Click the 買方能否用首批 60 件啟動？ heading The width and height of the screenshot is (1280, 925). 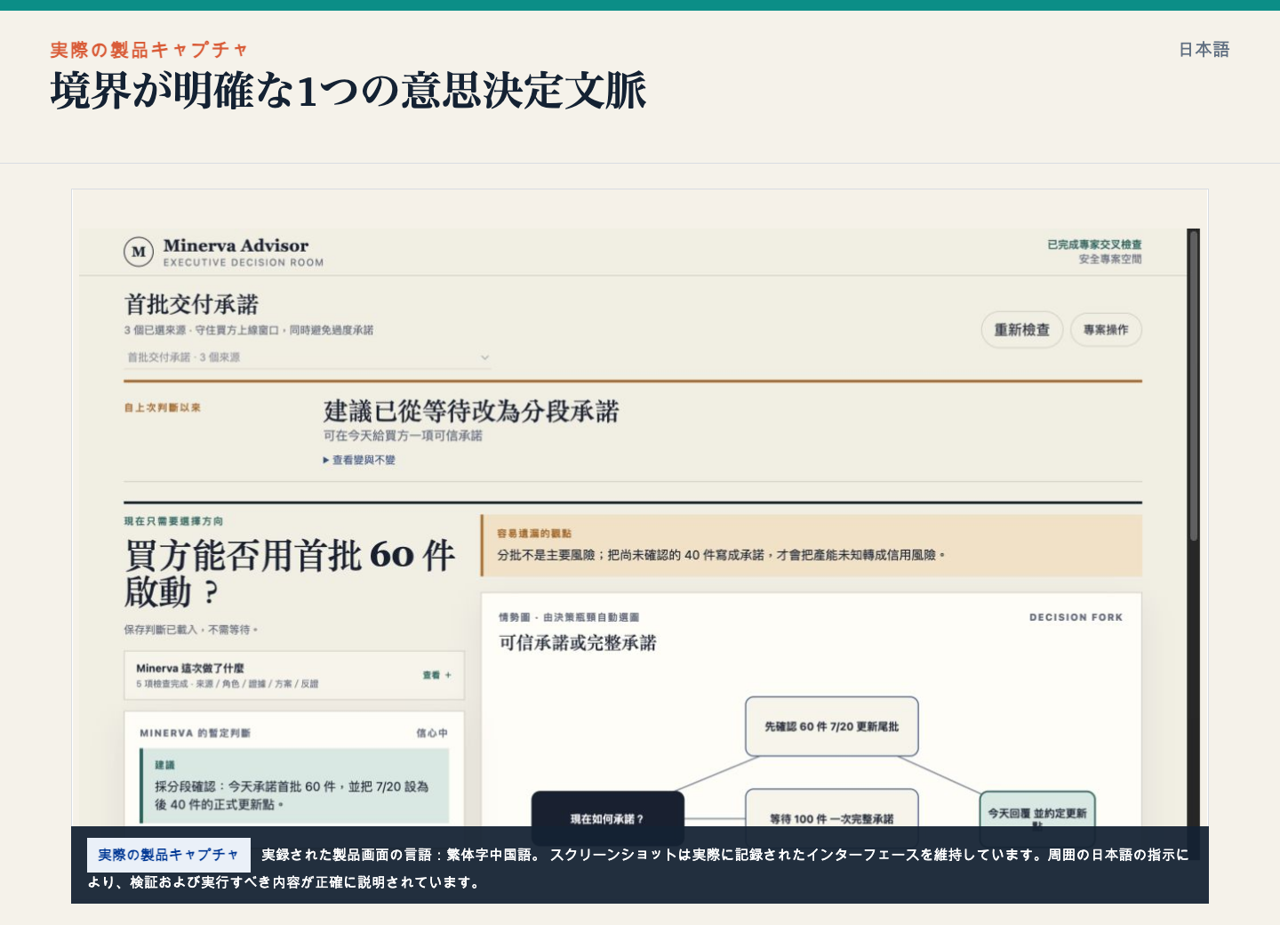click(x=290, y=573)
